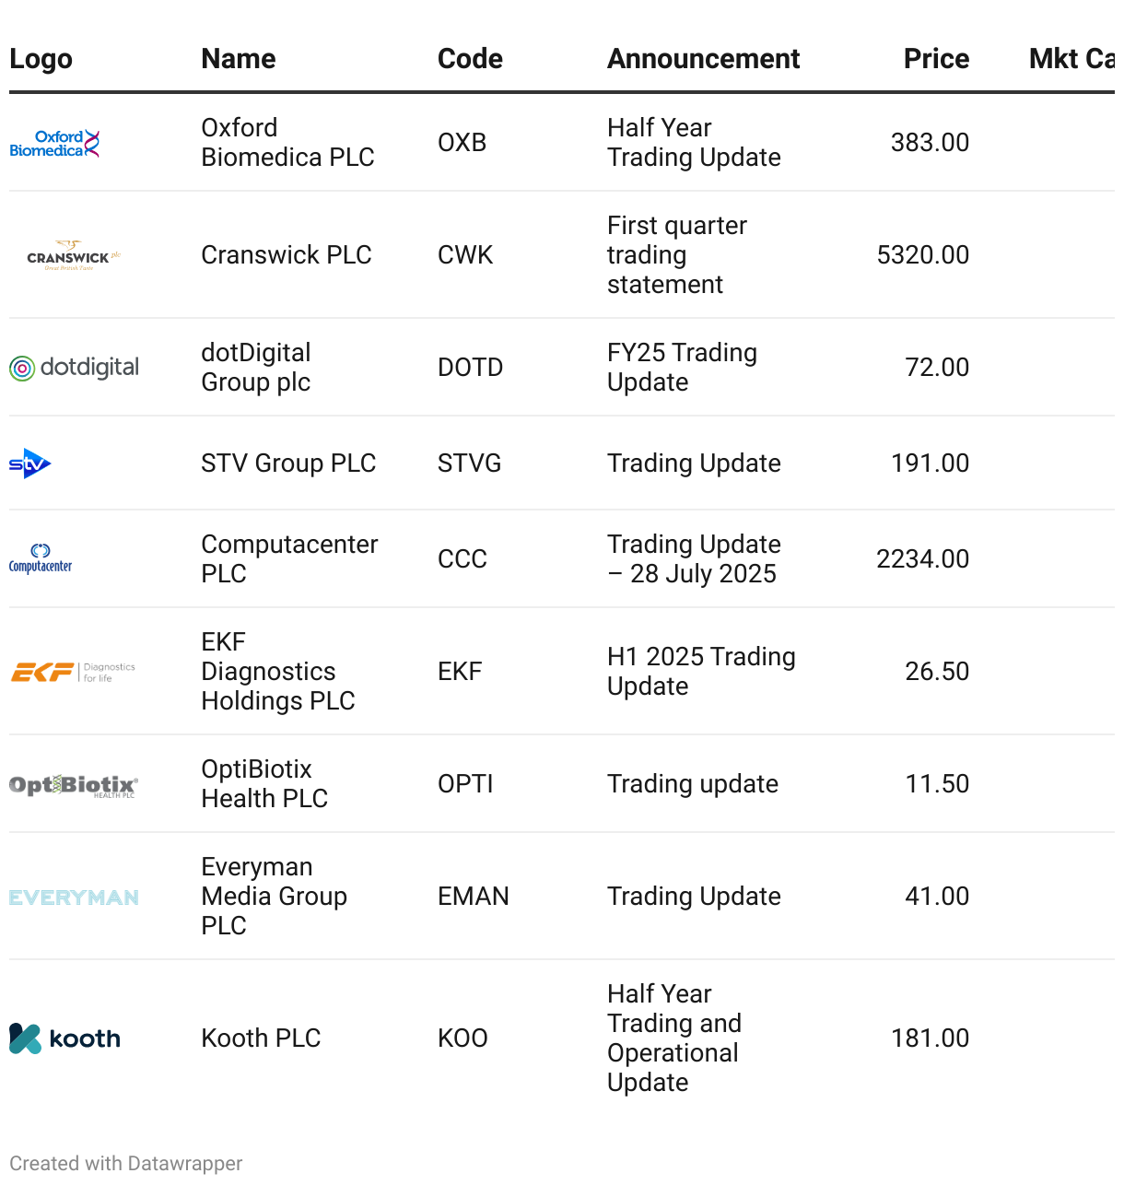The image size is (1124, 1185).
Task: Click the STV logo
Action: 30,463
